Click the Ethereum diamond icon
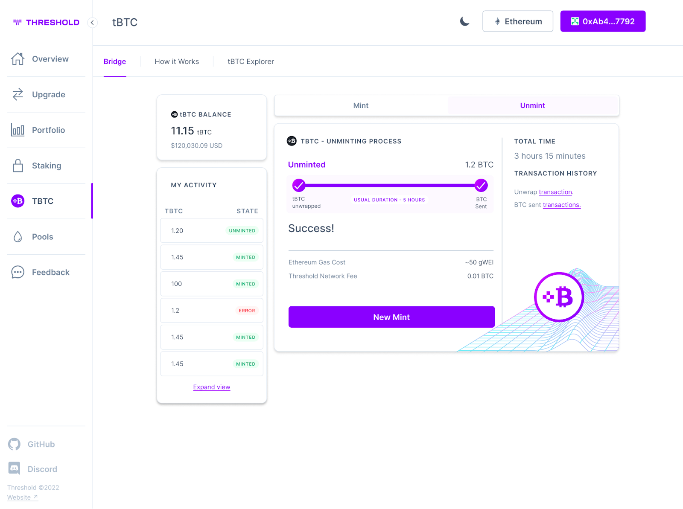The width and height of the screenshot is (683, 509). click(x=497, y=21)
